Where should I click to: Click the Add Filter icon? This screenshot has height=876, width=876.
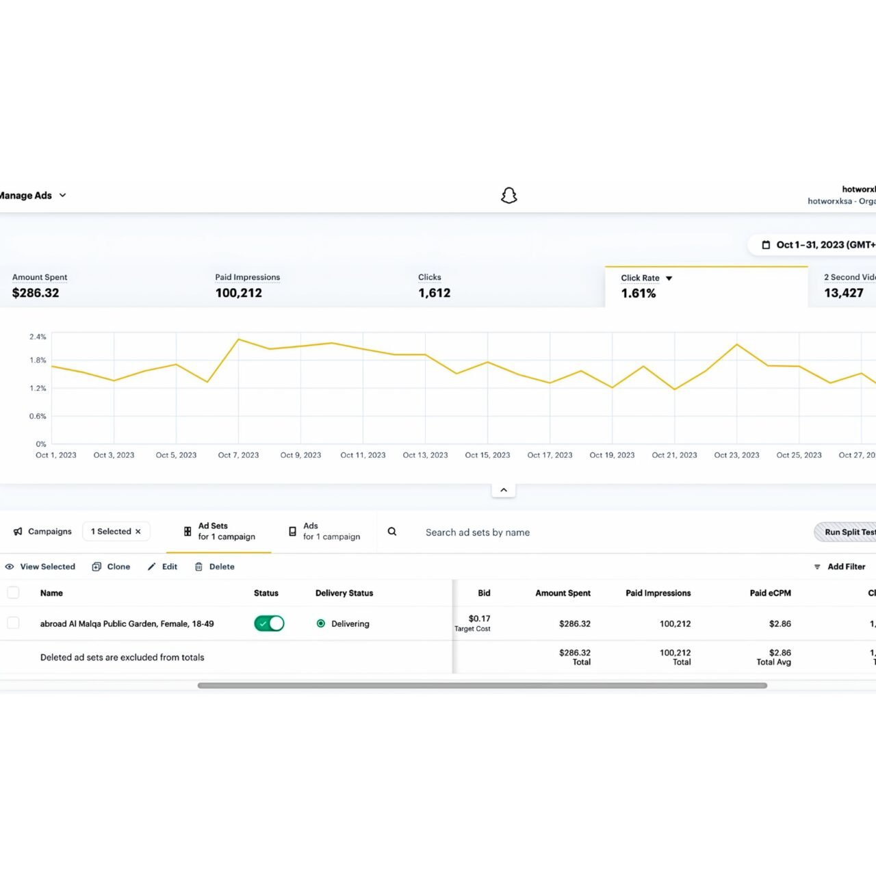pyautogui.click(x=817, y=567)
